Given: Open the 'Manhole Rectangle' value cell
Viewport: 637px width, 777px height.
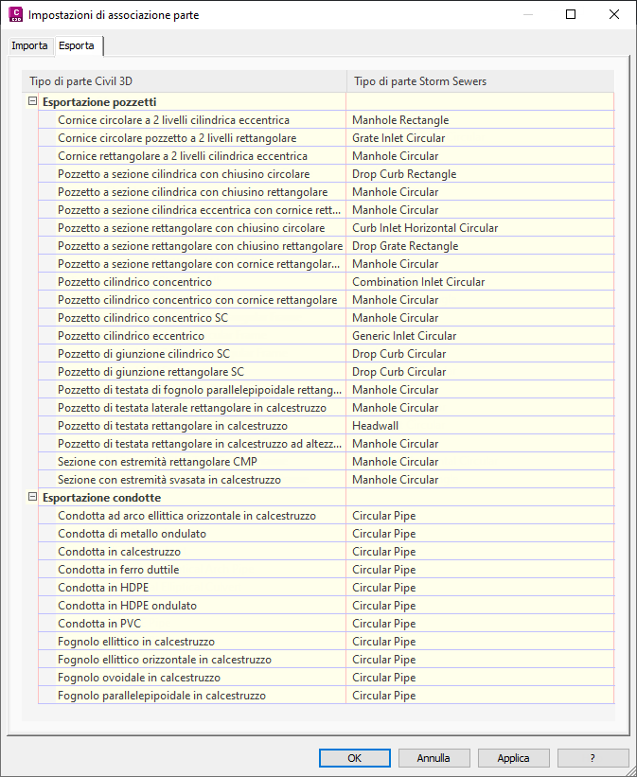Looking at the screenshot, I should point(480,120).
